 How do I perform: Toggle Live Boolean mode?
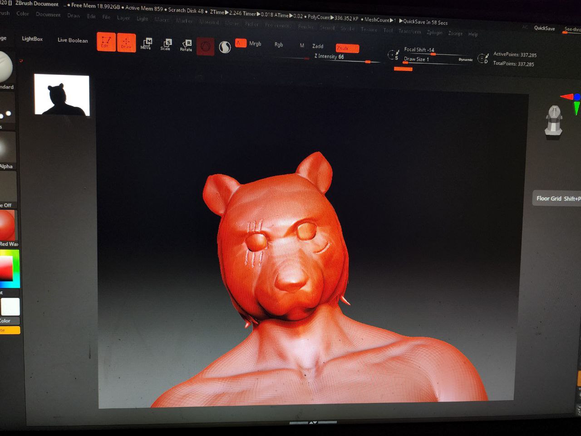73,40
